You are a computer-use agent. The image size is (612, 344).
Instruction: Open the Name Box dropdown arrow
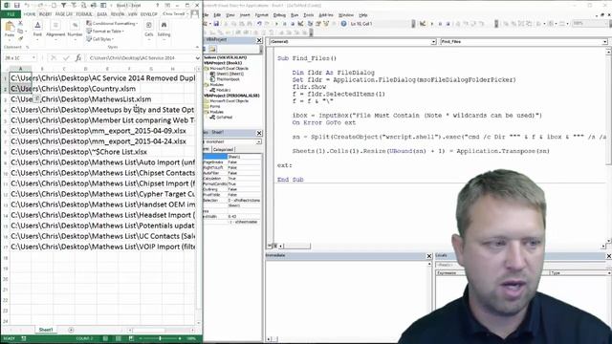(33, 57)
